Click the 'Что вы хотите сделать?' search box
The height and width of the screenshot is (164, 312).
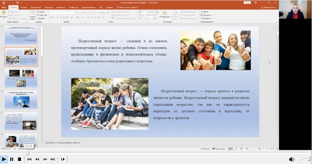click(x=127, y=8)
